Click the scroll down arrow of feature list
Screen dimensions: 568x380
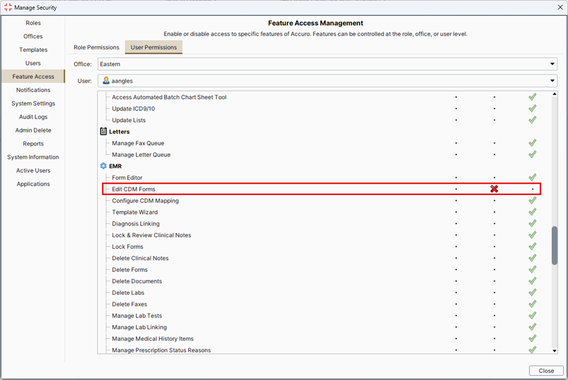coord(554,351)
